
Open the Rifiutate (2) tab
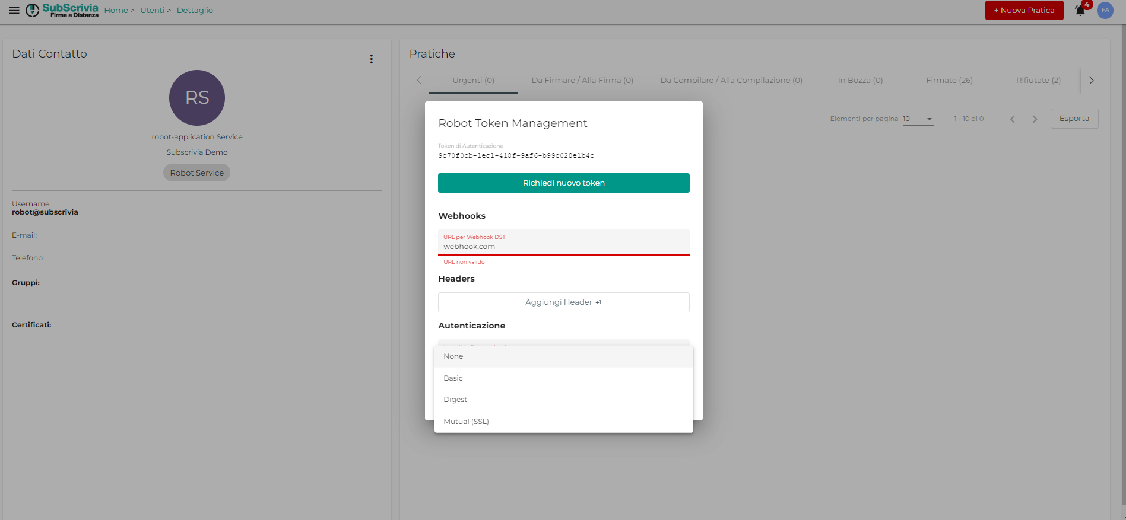pyautogui.click(x=1038, y=81)
